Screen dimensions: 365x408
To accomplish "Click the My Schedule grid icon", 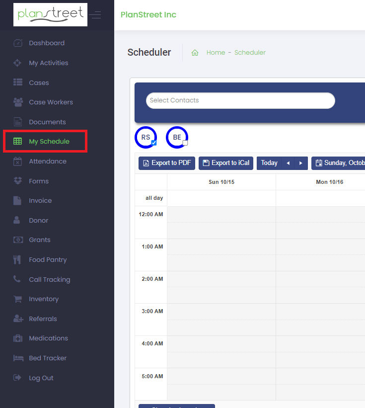I will click(17, 141).
